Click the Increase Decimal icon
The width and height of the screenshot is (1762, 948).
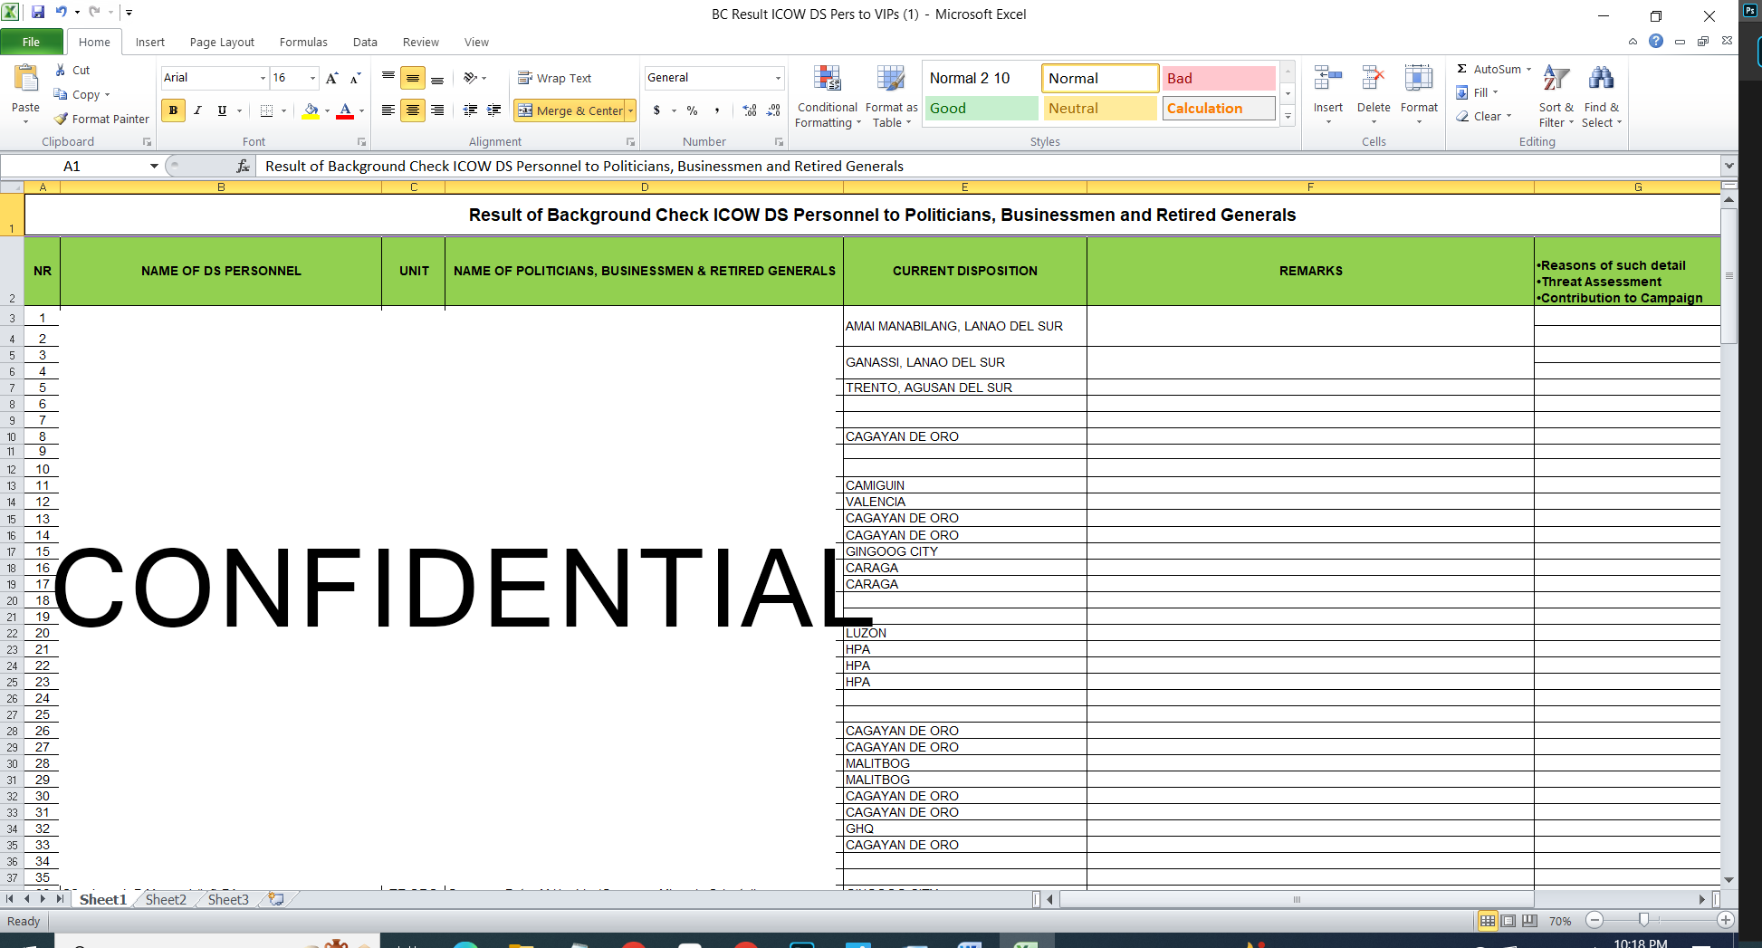[x=750, y=110]
